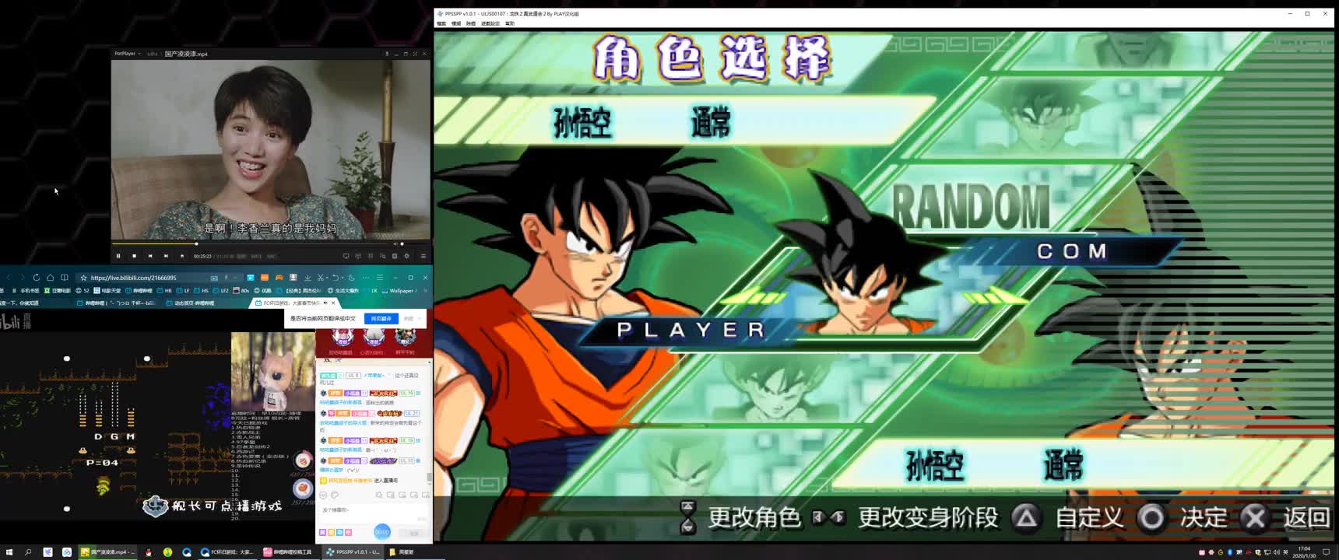The image size is (1339, 560).
Task: Click the game controller icon in browser toolbar
Action: coord(279,278)
